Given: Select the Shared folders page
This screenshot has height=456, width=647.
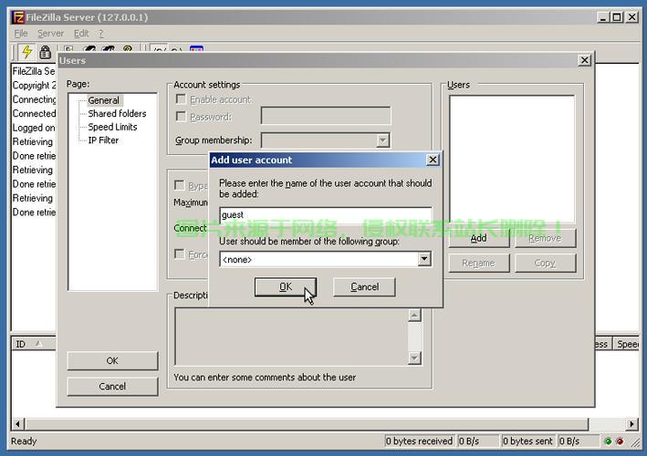Looking at the screenshot, I should click(x=117, y=114).
